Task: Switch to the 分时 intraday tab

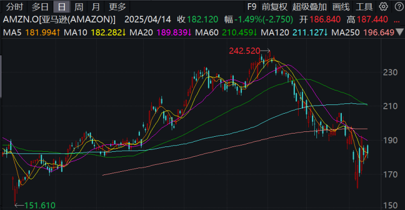Action: (15, 7)
